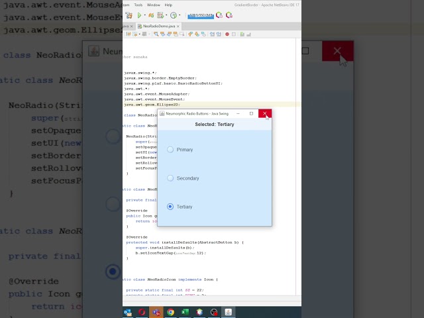Click the 'NeoRadioIcon implements Icon' line

click(170, 280)
